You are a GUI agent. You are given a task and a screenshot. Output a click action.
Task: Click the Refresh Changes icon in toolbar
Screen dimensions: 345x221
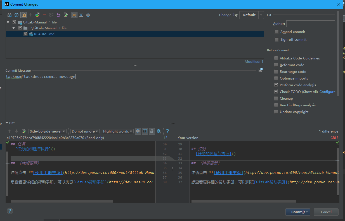tap(16, 15)
